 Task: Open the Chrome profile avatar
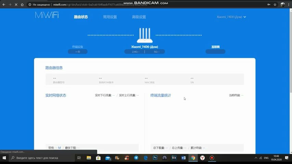[282, 5]
